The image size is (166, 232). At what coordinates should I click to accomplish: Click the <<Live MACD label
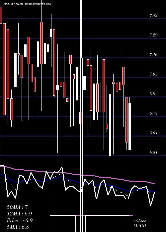[140, 223]
